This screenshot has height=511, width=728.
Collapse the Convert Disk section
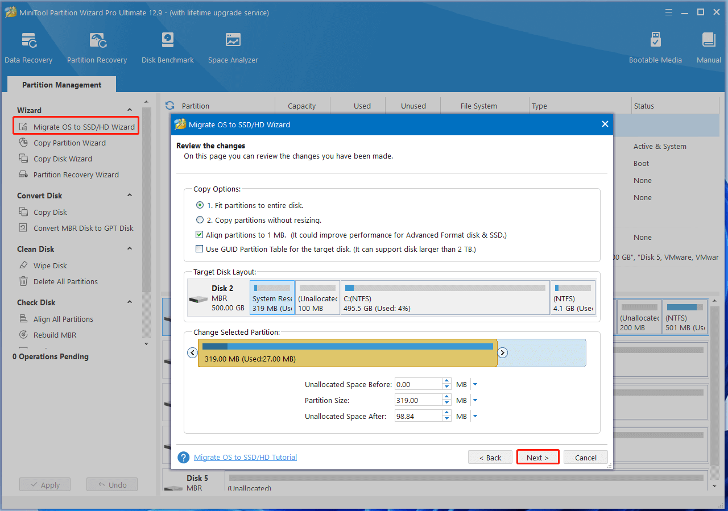pos(130,196)
